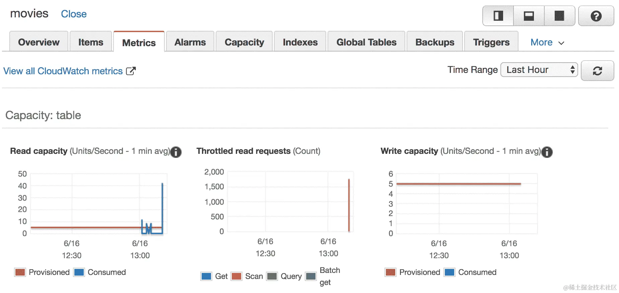Open the Indexes tab
This screenshot has width=619, height=293.
pyautogui.click(x=300, y=42)
